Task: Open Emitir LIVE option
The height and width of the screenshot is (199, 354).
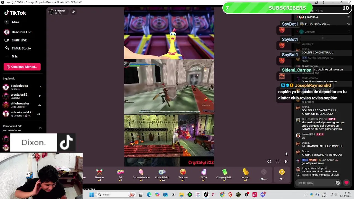Action: [x=16, y=40]
